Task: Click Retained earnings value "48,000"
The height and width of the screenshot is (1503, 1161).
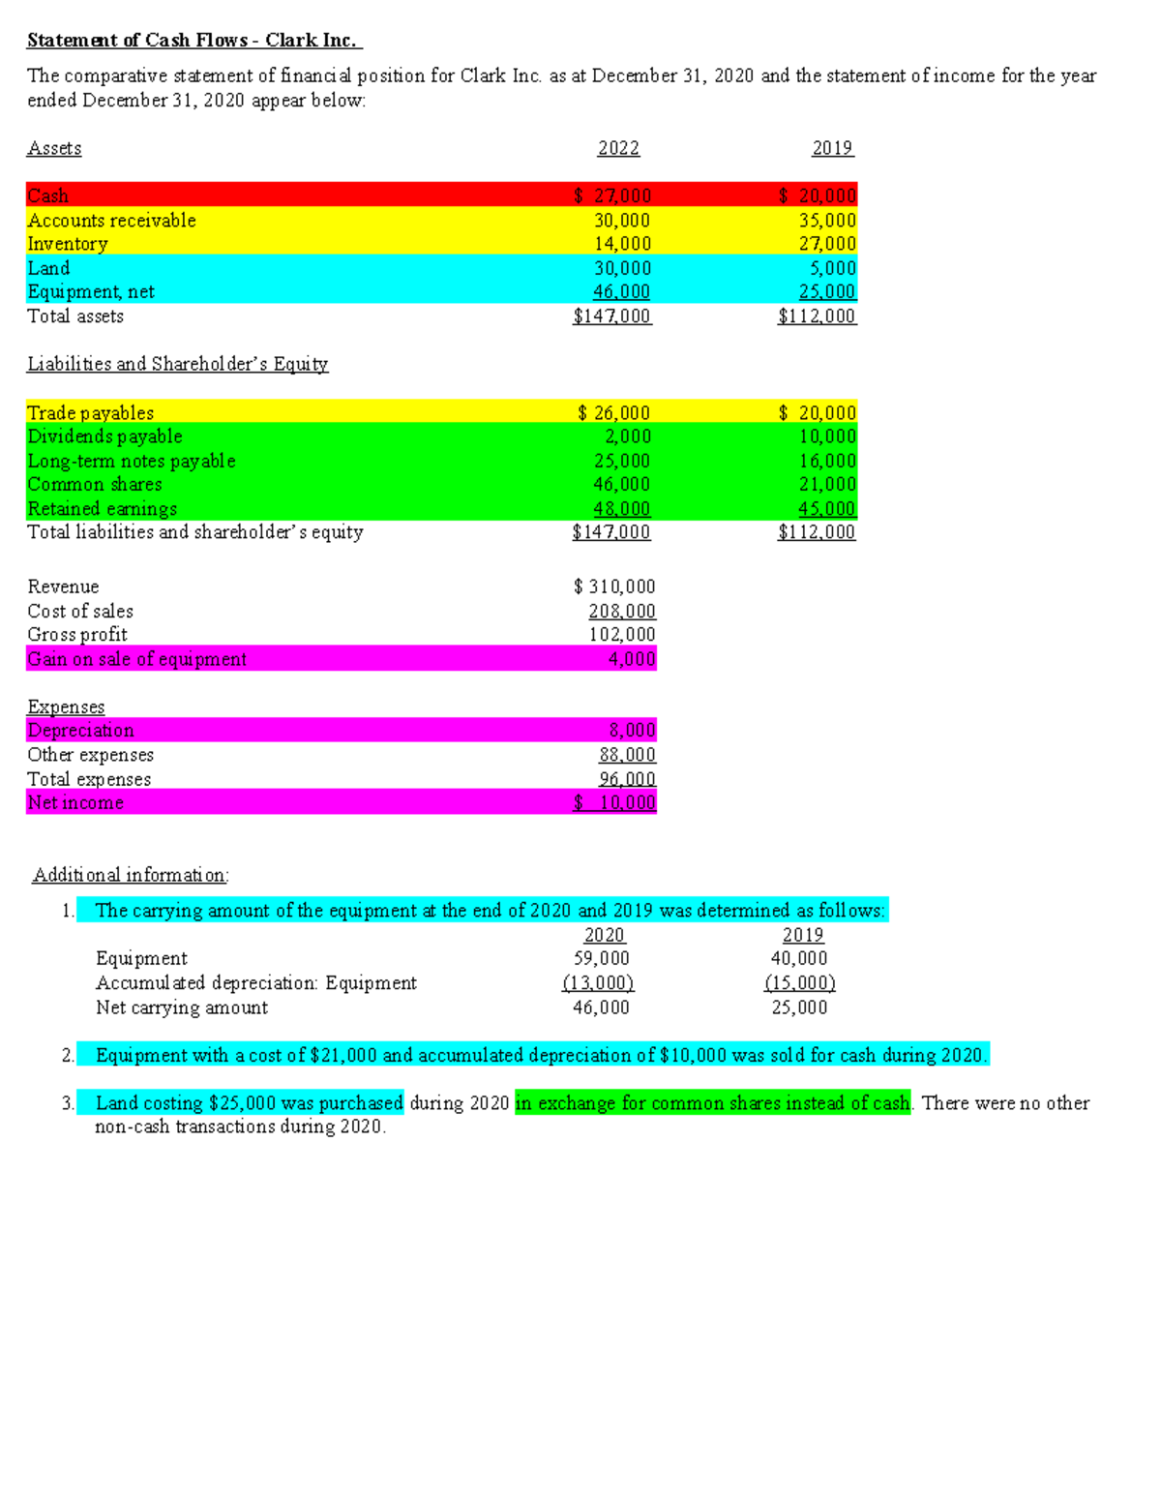Action: (x=622, y=508)
